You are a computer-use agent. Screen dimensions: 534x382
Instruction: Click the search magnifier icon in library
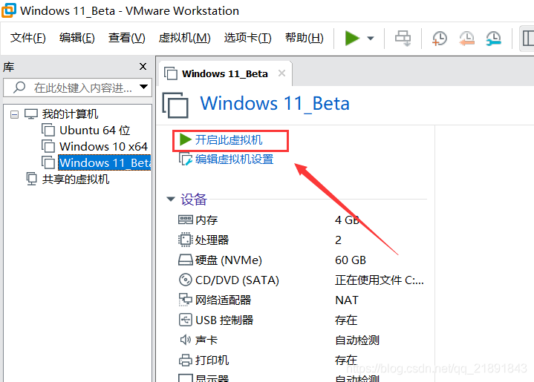click(19, 88)
